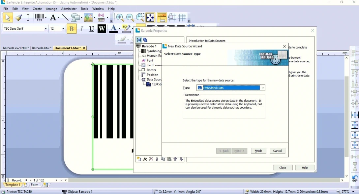This screenshot has width=359, height=194.
Task: Click the zoom in magnifier
Action: (120, 17)
